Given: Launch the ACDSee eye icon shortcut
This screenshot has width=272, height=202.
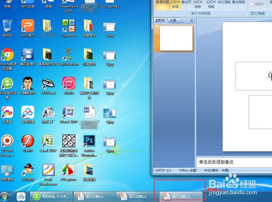Looking at the screenshot, I should 48,86.
